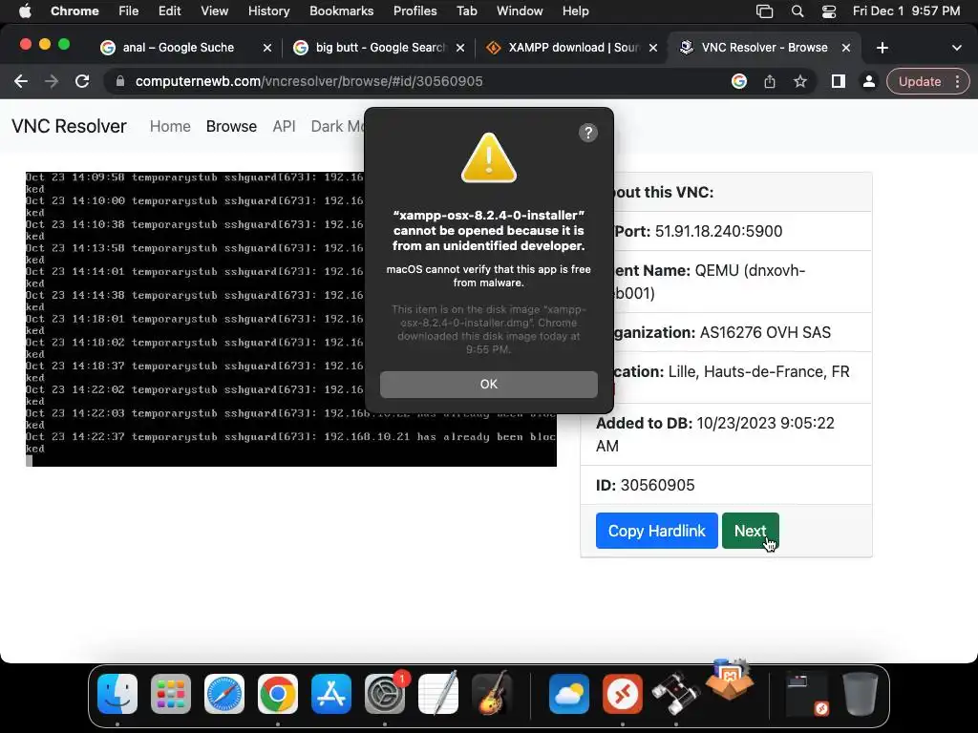Click the Google account icon in address bar
This screenshot has height=733, width=978.
click(x=739, y=81)
